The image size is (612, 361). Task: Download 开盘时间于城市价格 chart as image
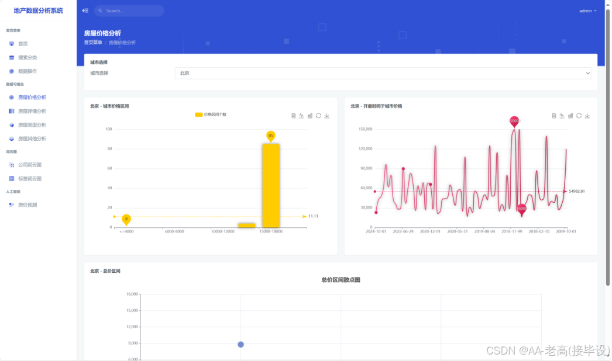(587, 116)
